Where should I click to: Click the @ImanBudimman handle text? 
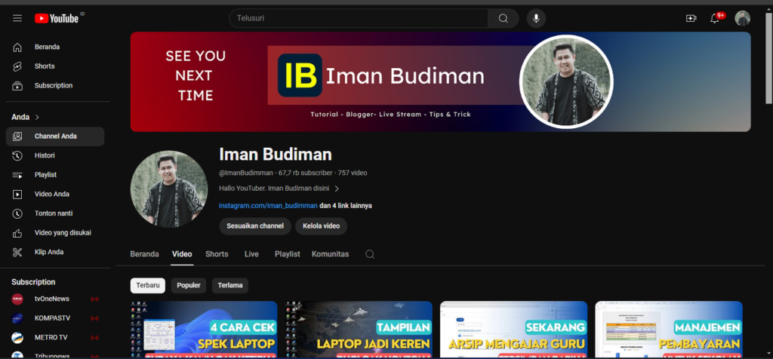point(246,173)
